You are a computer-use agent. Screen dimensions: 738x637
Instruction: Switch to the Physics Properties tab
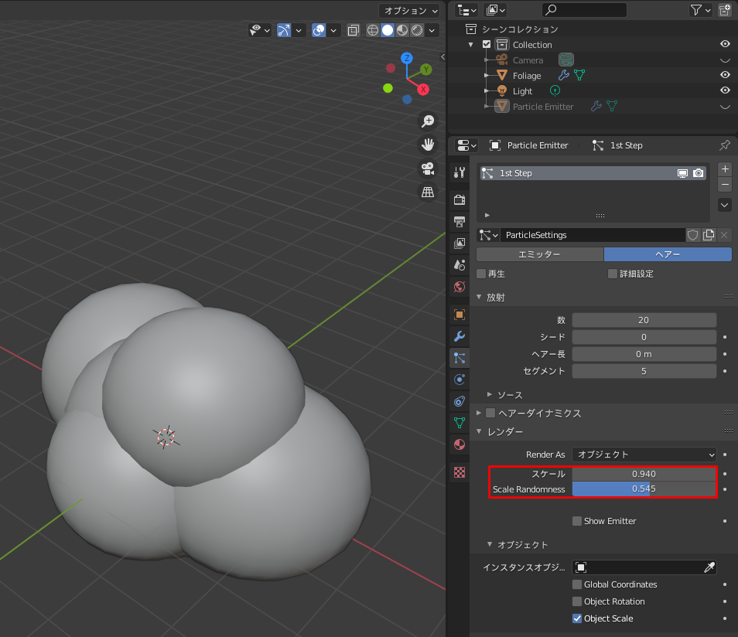[x=460, y=380]
